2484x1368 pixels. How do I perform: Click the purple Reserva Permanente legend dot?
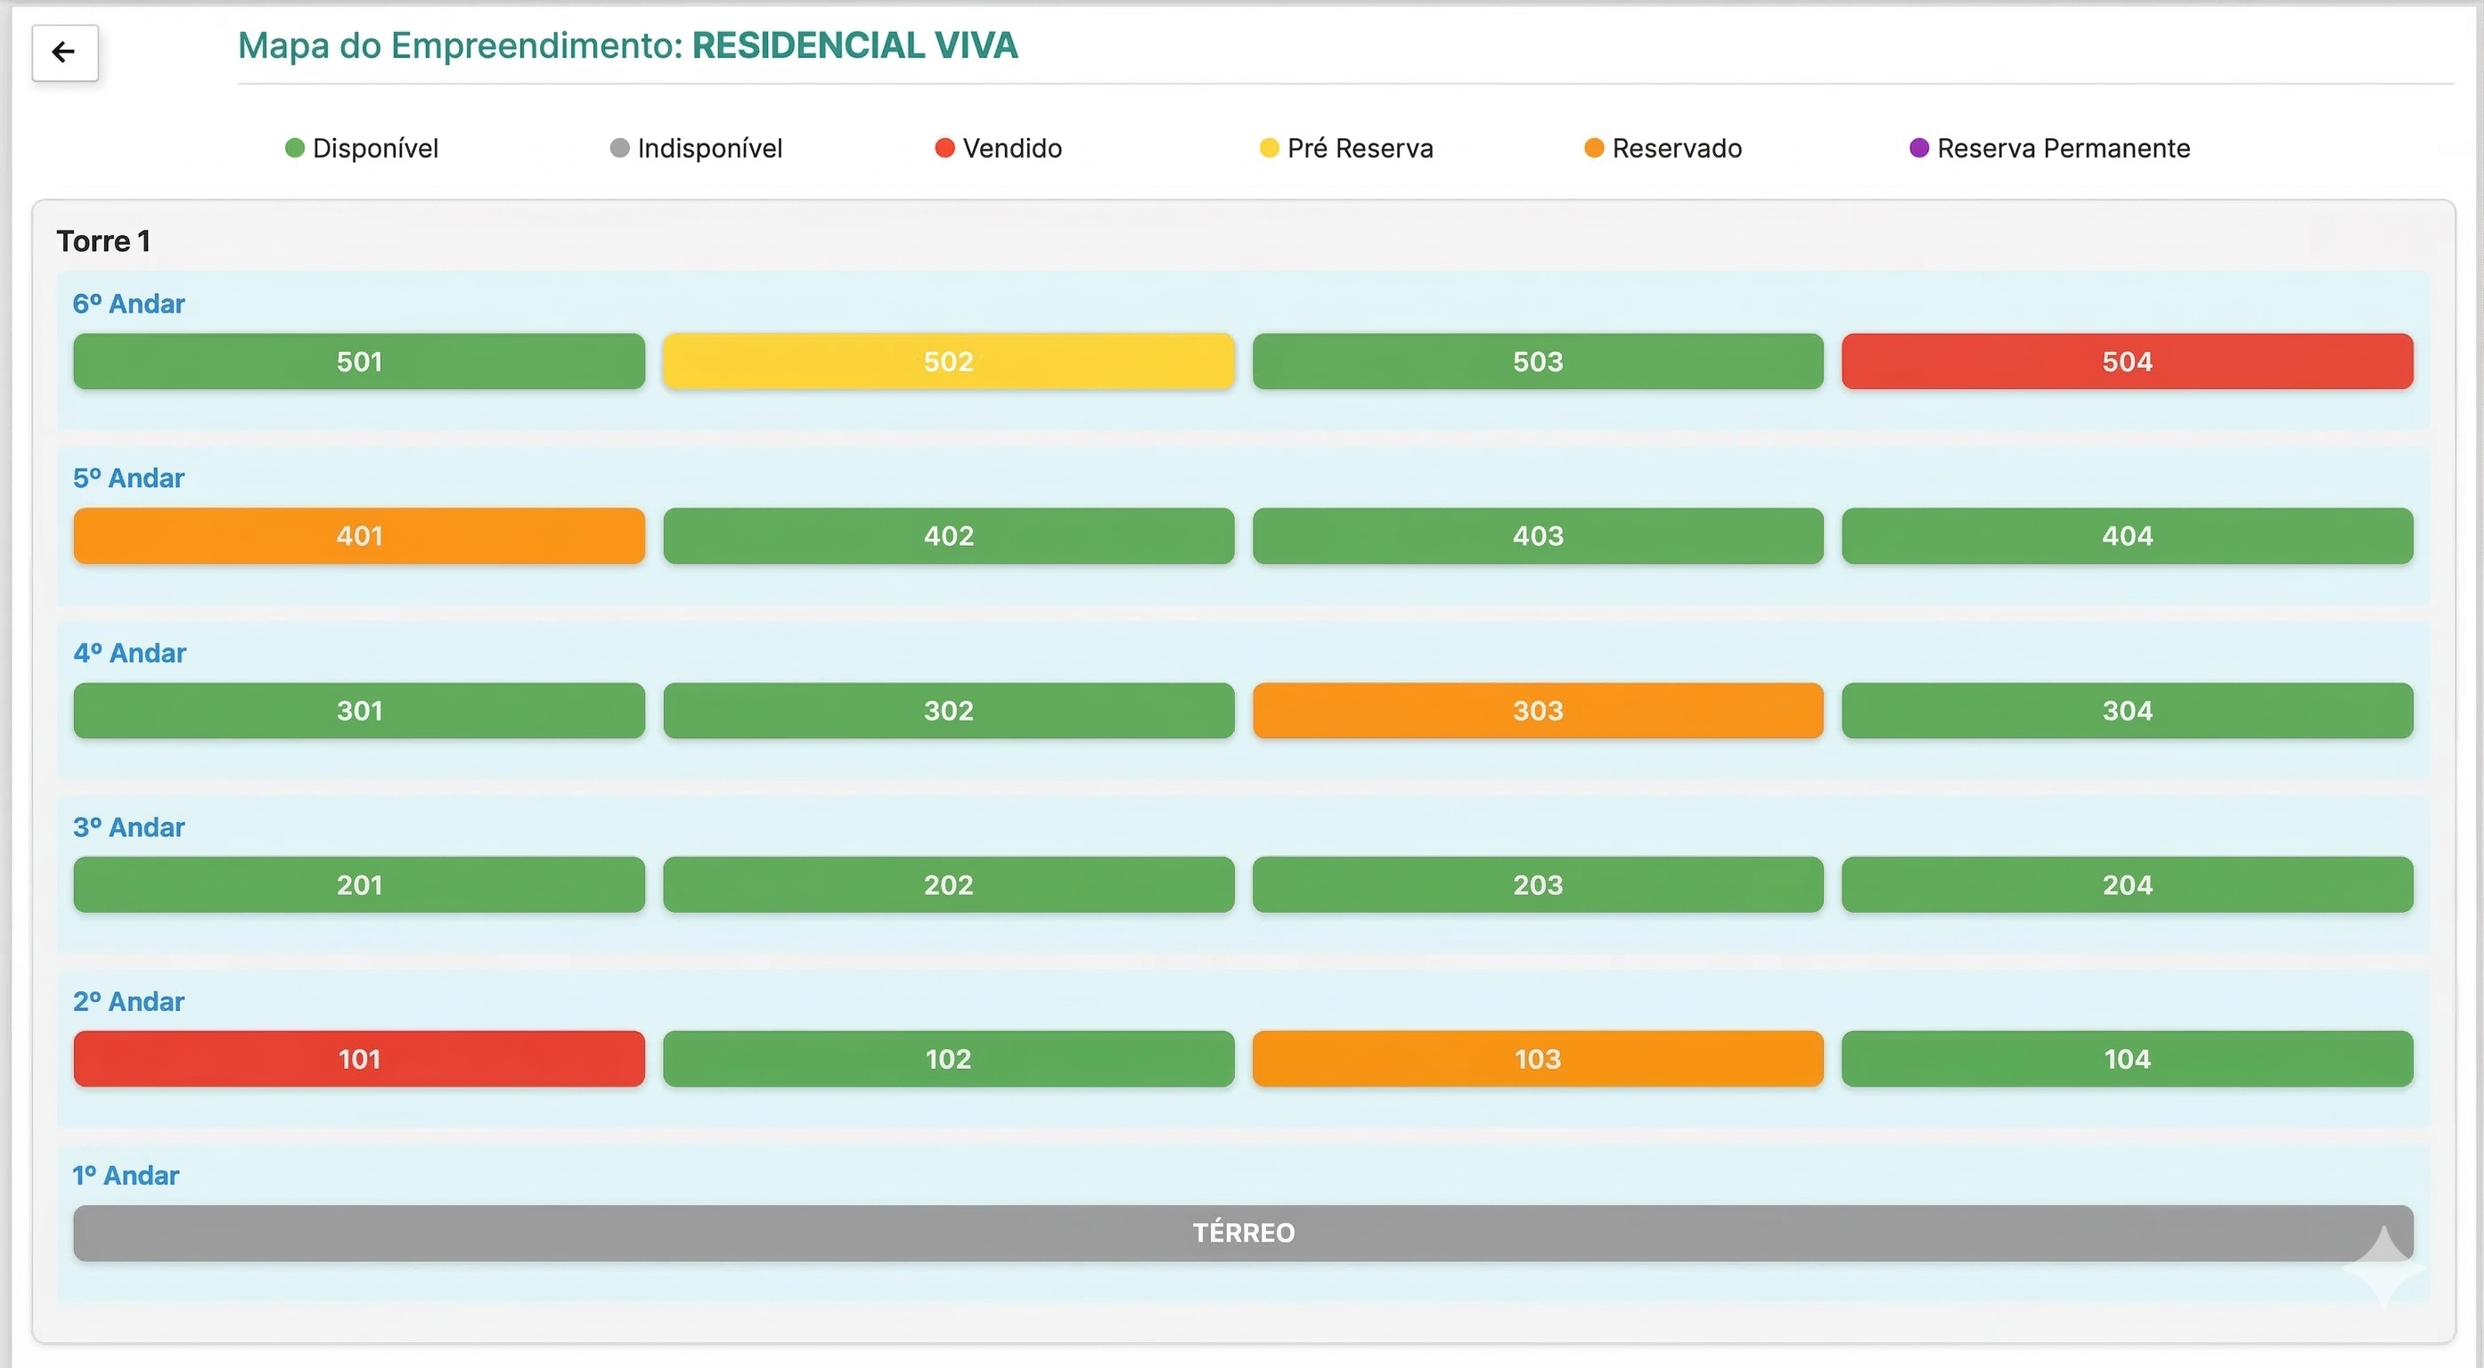click(1919, 148)
